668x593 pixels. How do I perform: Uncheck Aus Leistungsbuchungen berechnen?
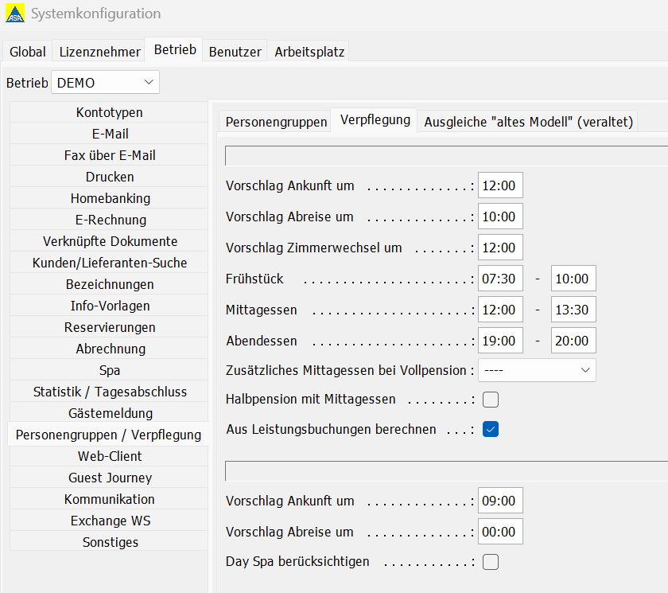coord(491,429)
